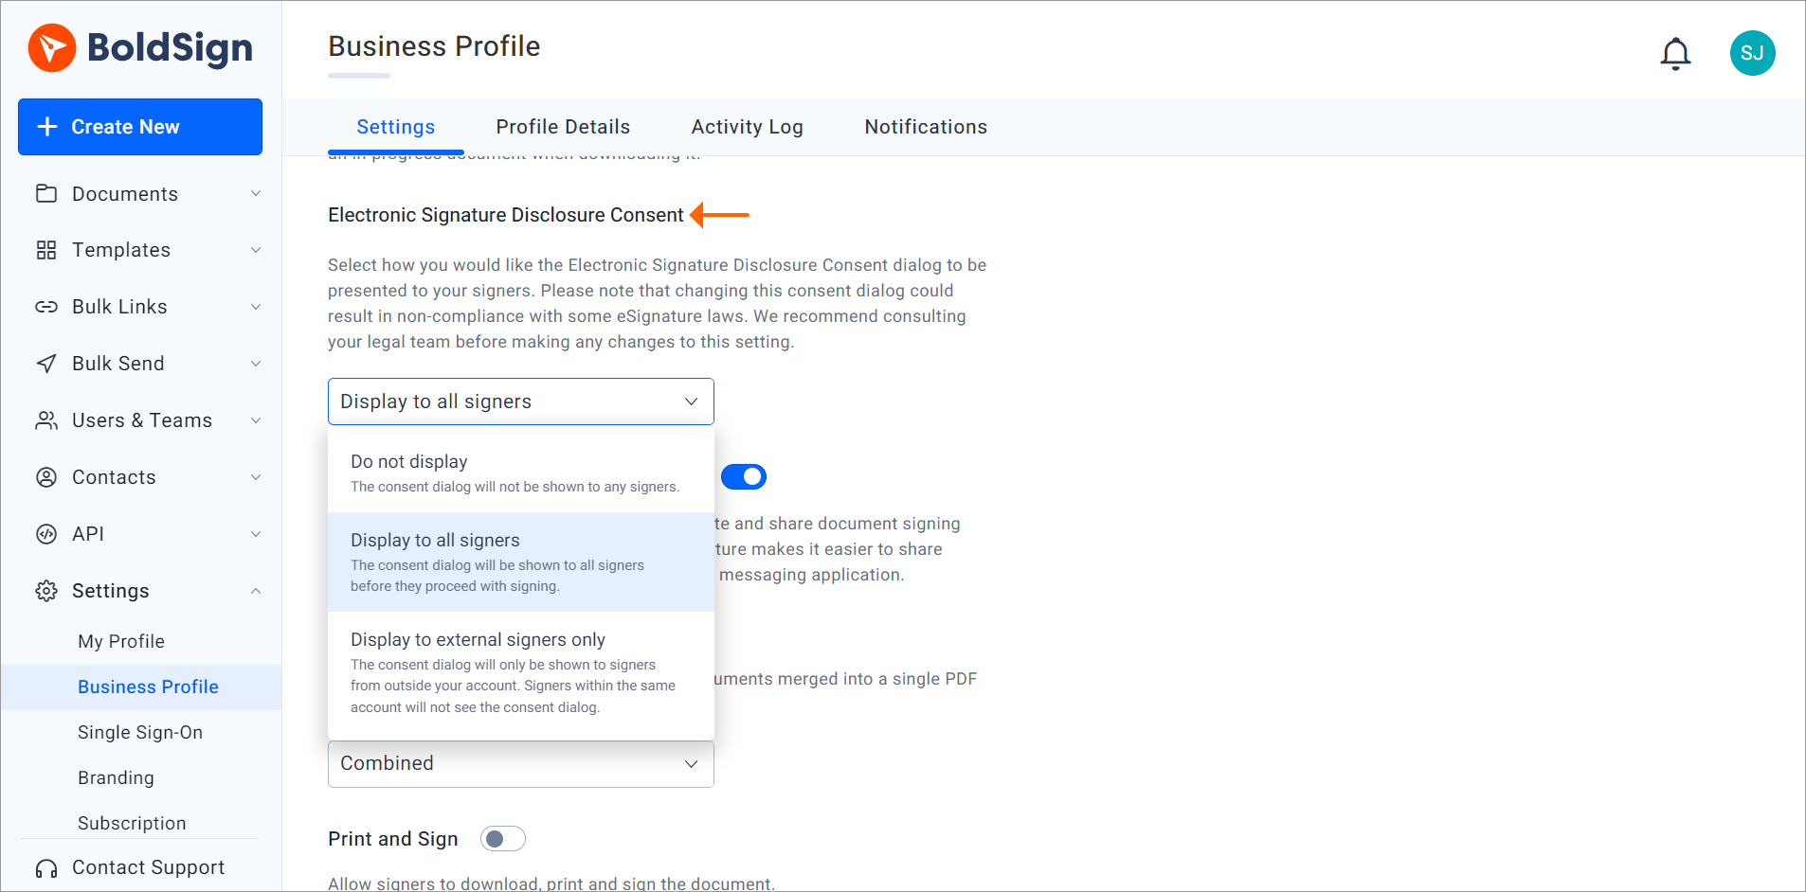The width and height of the screenshot is (1806, 892).
Task: Open Bulk Send from the sidebar icon
Action: coord(48,363)
